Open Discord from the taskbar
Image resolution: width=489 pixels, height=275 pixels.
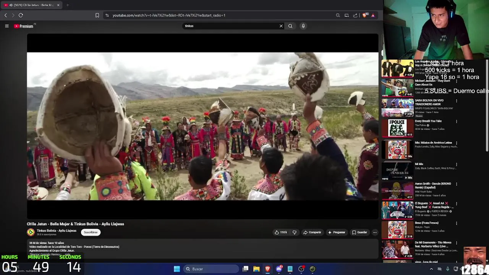[279, 269]
